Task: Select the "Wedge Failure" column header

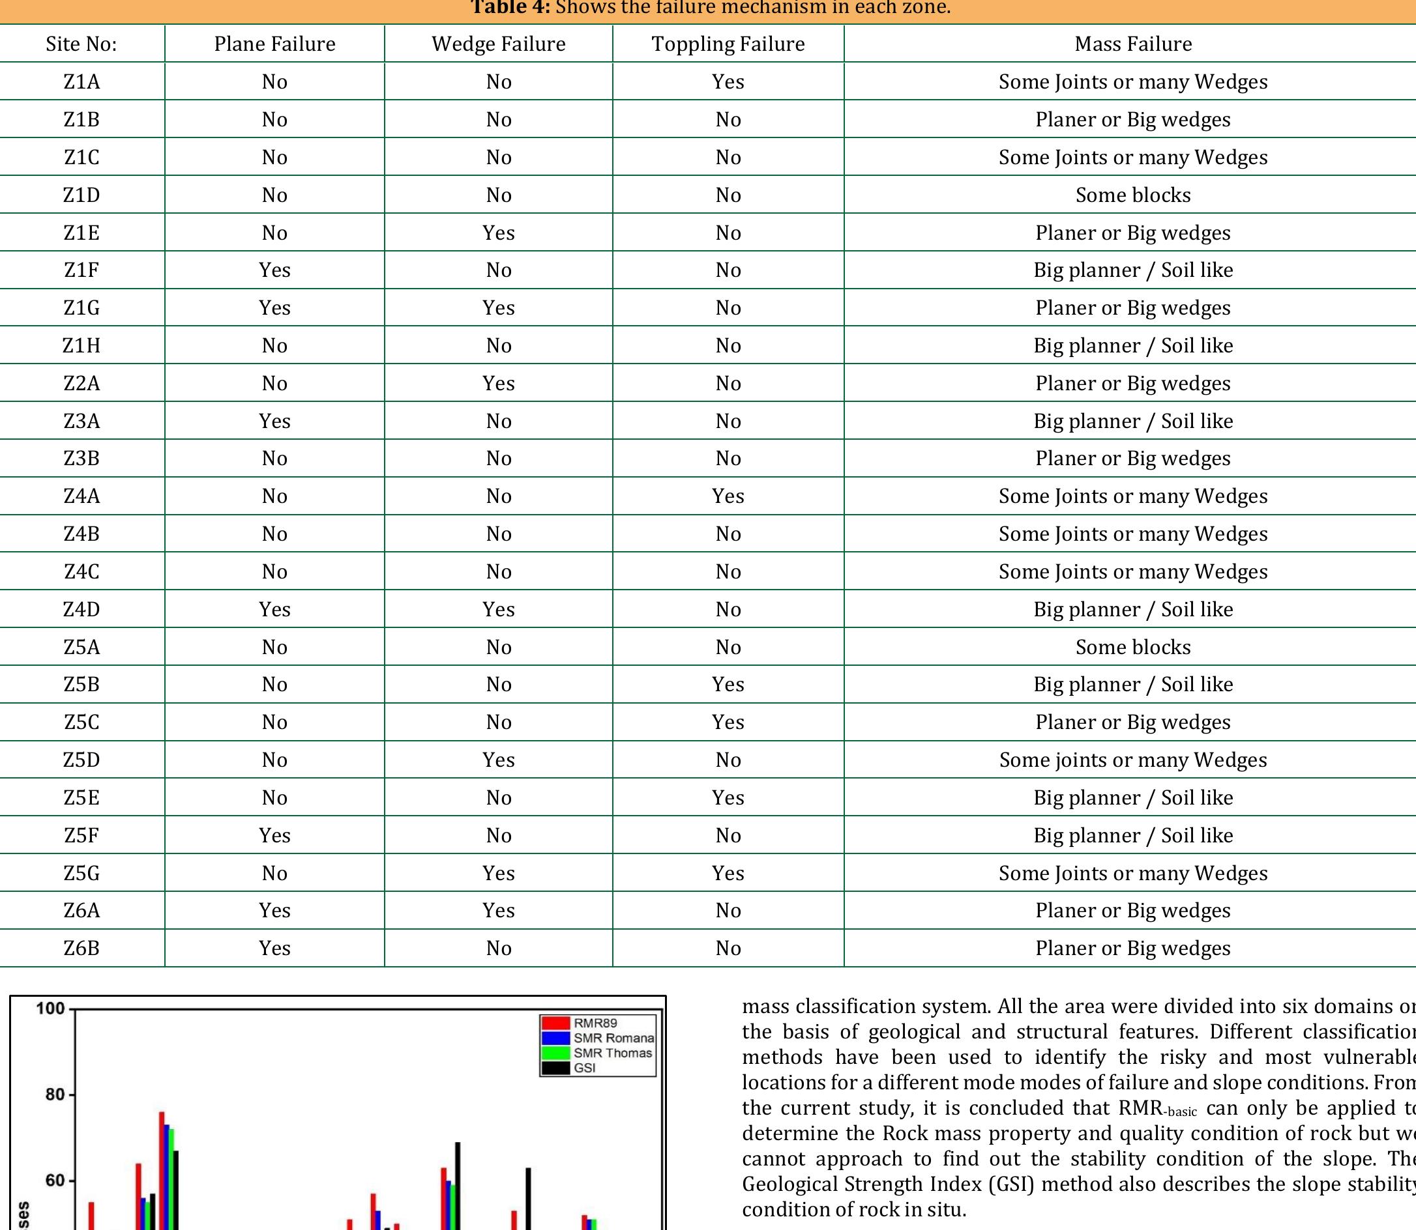Action: 499,44
